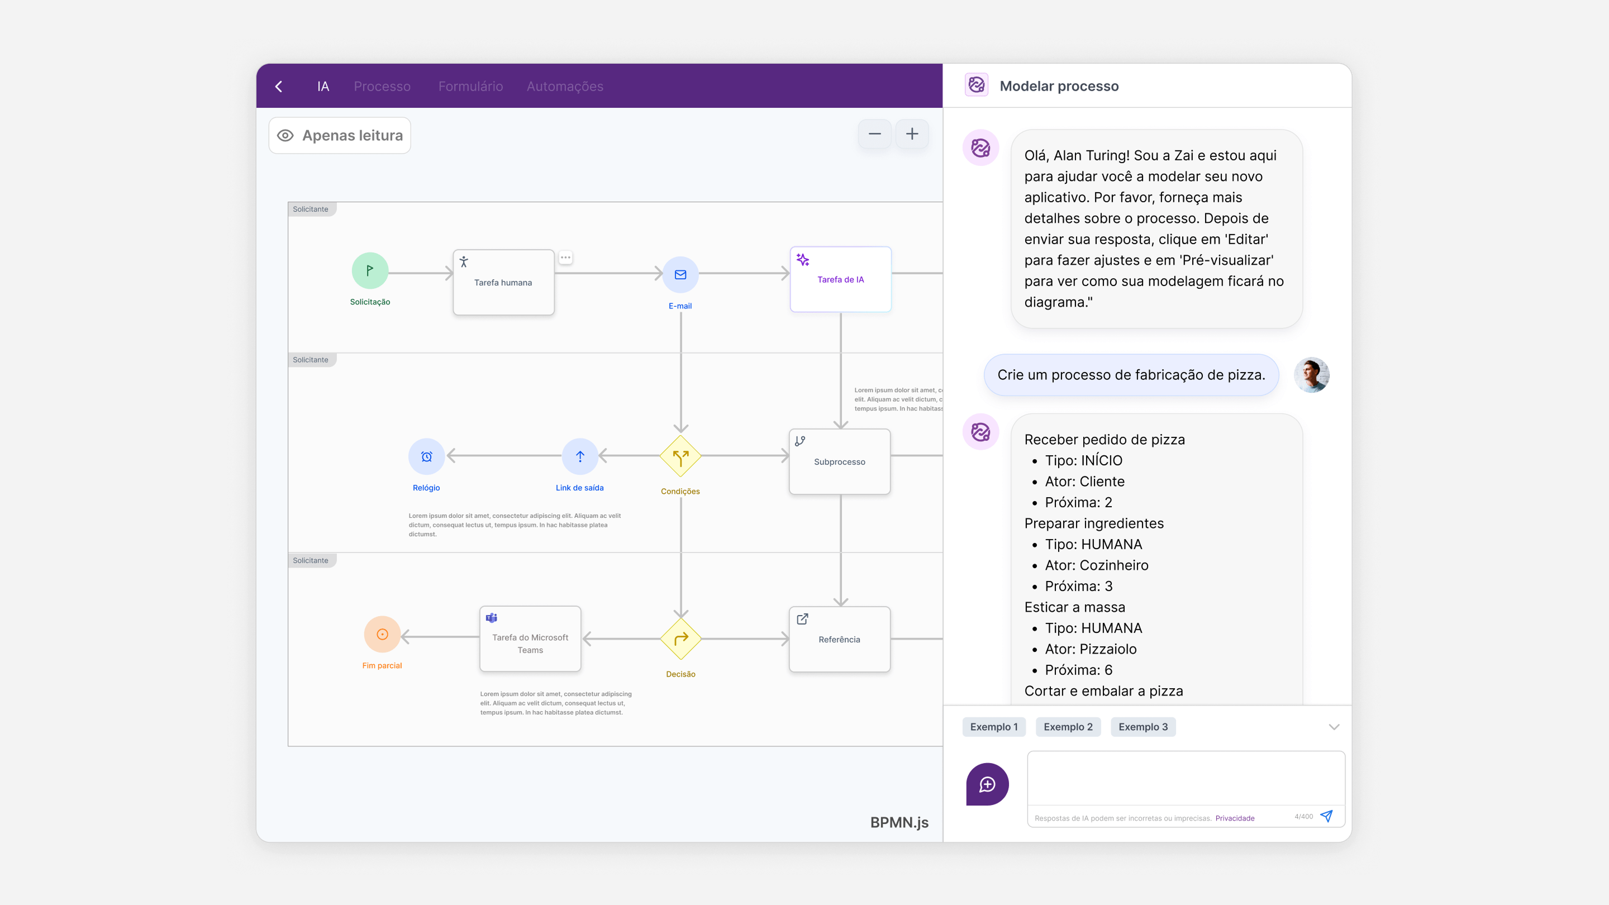The width and height of the screenshot is (1609, 905).
Task: Click the branch icon in Subprocesso
Action: point(800,441)
